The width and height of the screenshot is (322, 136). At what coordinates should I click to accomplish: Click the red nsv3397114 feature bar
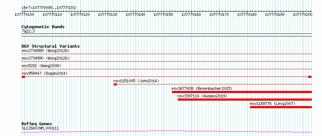245,100
